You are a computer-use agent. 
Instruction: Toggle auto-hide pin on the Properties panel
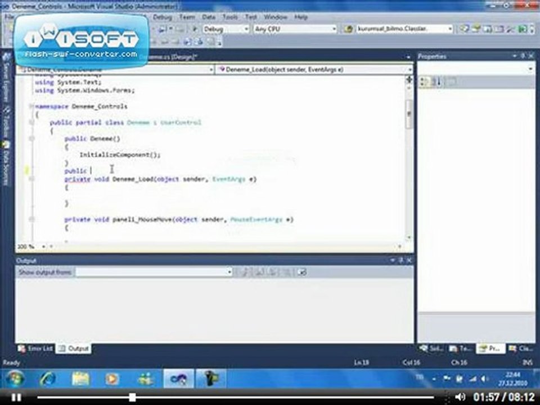pos(523,56)
